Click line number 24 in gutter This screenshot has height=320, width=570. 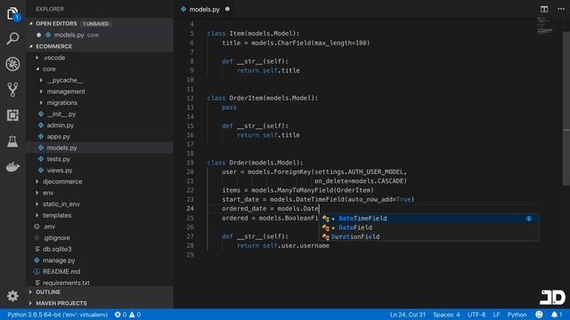[x=190, y=209]
